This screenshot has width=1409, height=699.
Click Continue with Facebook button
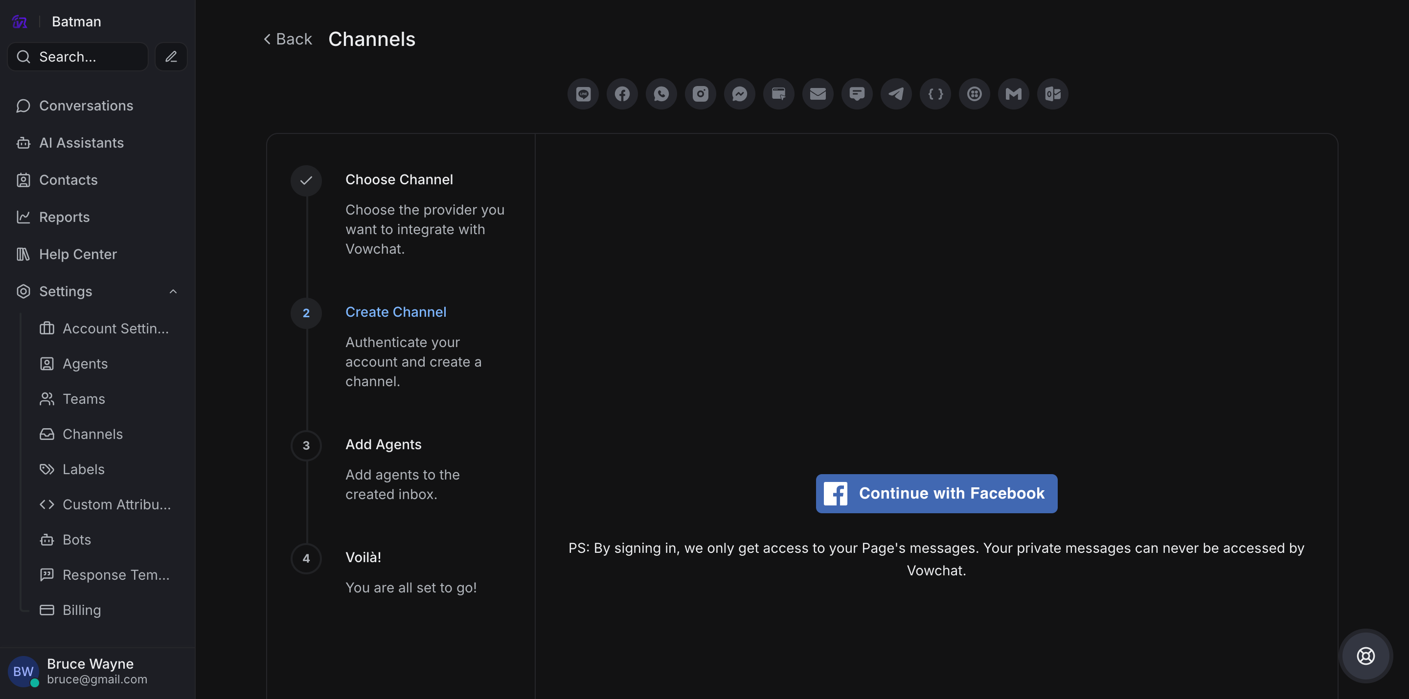(936, 493)
